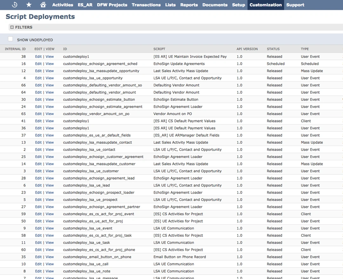
Task: Open the Lists menu
Action: point(171,5)
